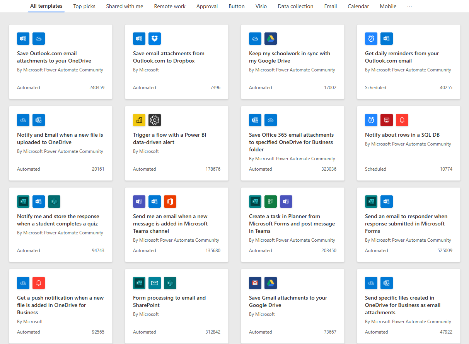Open 'Send an email to responder' Forms template
The height and width of the screenshot is (344, 469).
[x=406, y=224]
